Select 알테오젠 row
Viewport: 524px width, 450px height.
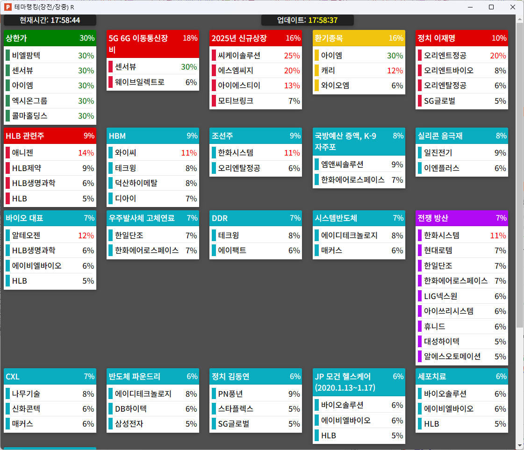pos(50,236)
